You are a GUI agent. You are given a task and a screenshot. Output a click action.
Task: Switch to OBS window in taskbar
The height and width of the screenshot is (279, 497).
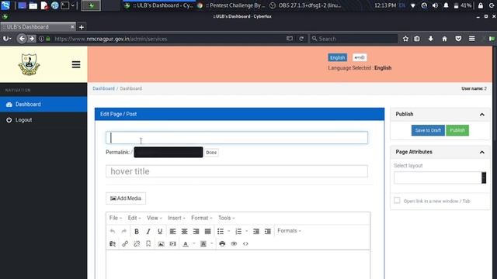pos(305,5)
